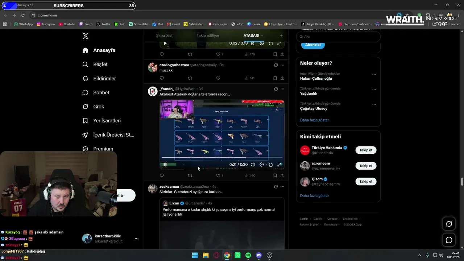Open Grok explain on atadoganhastası's post
The width and height of the screenshot is (464, 261).
point(276,65)
